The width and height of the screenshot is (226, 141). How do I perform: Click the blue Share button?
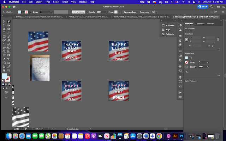[203, 7]
